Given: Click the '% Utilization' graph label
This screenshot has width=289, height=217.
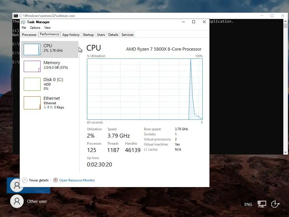Looking at the screenshot, I should coord(96,56).
